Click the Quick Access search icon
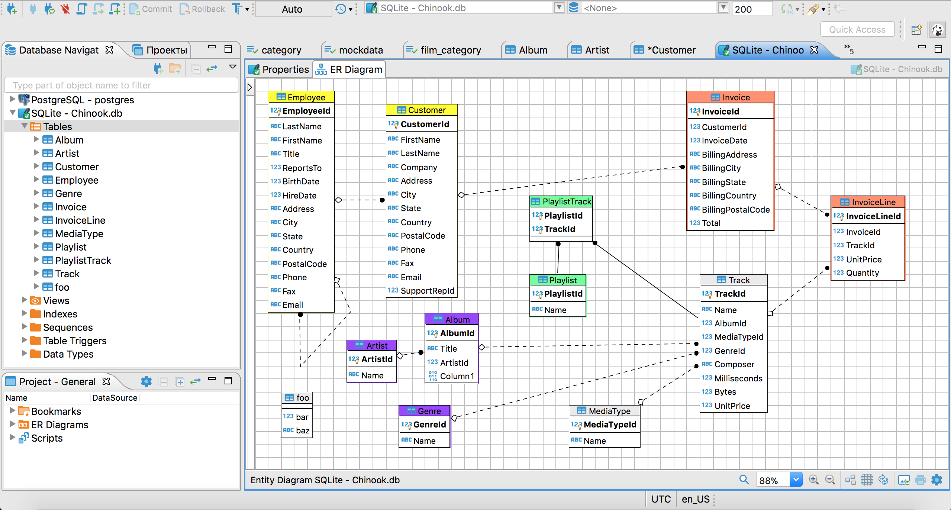Screen dimensions: 951x510 tap(856, 30)
